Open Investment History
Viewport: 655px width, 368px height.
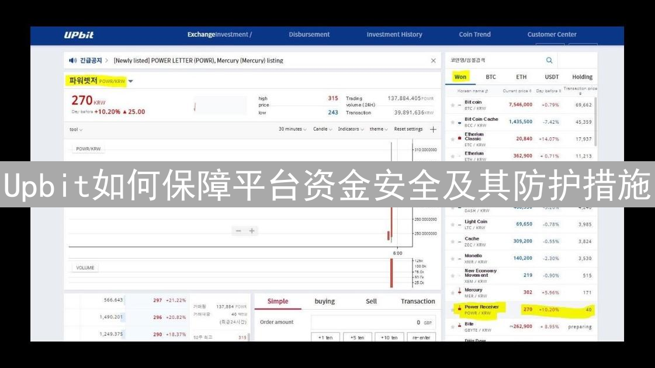click(x=394, y=34)
